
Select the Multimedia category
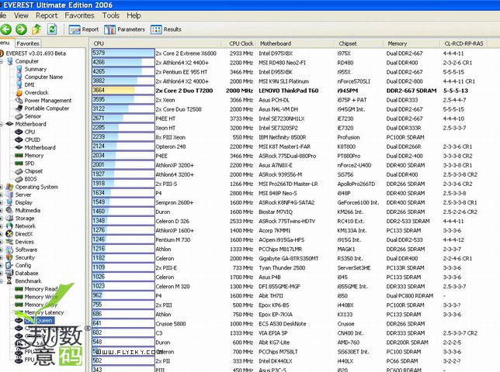(x=28, y=210)
